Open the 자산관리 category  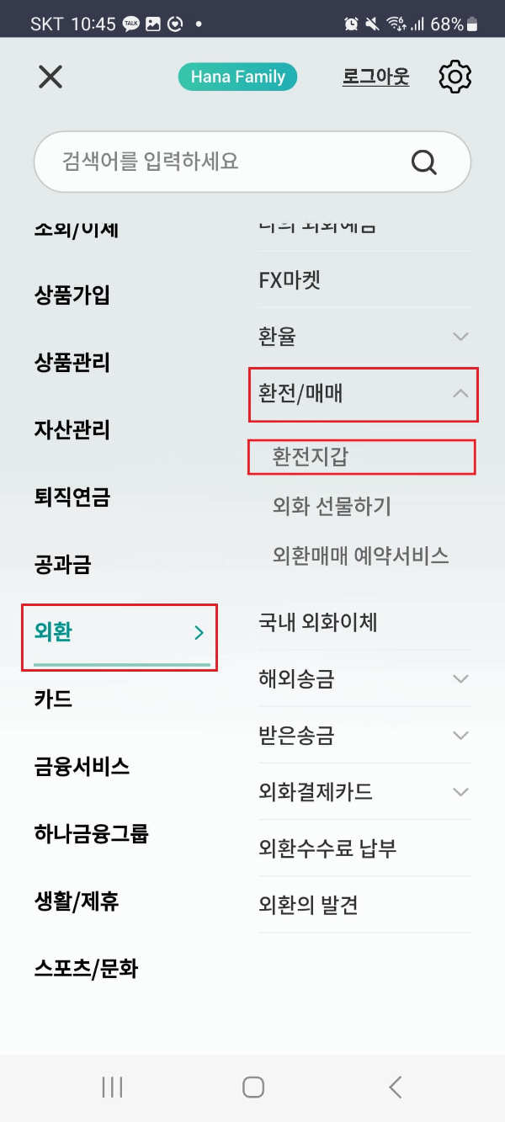pos(73,430)
